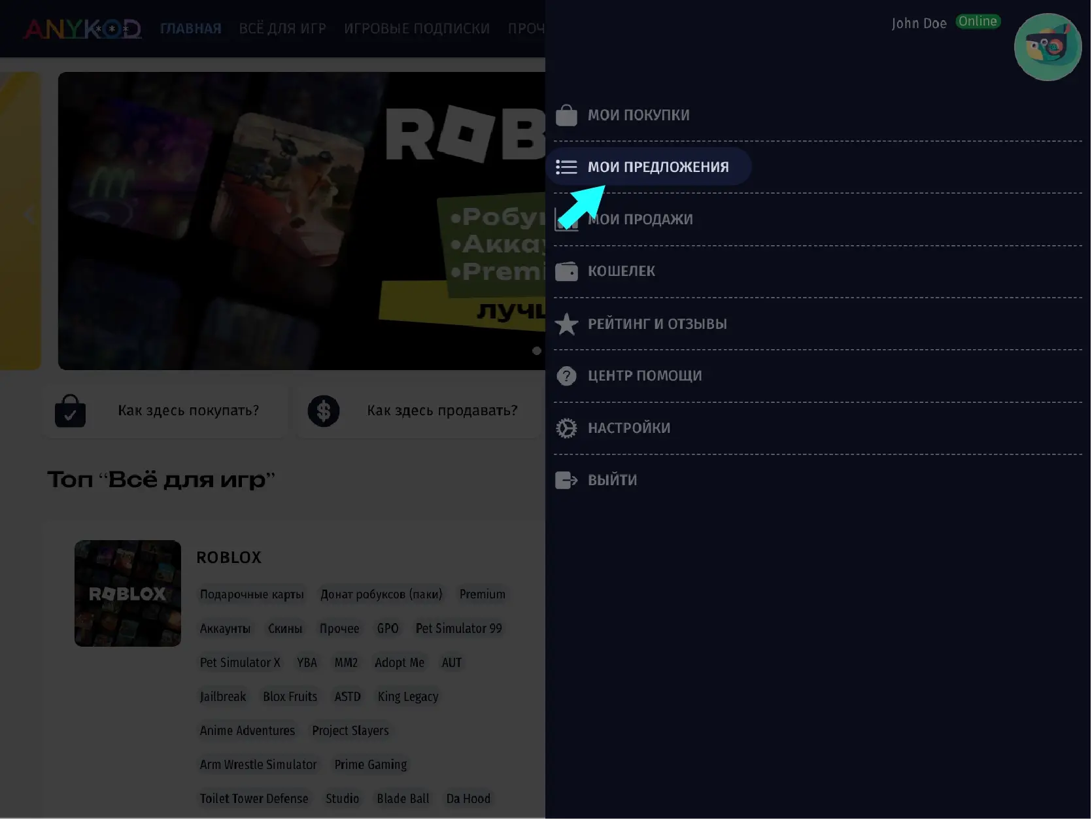Open MM2 category link
Image resolution: width=1092 pixels, height=820 pixels.
point(346,662)
